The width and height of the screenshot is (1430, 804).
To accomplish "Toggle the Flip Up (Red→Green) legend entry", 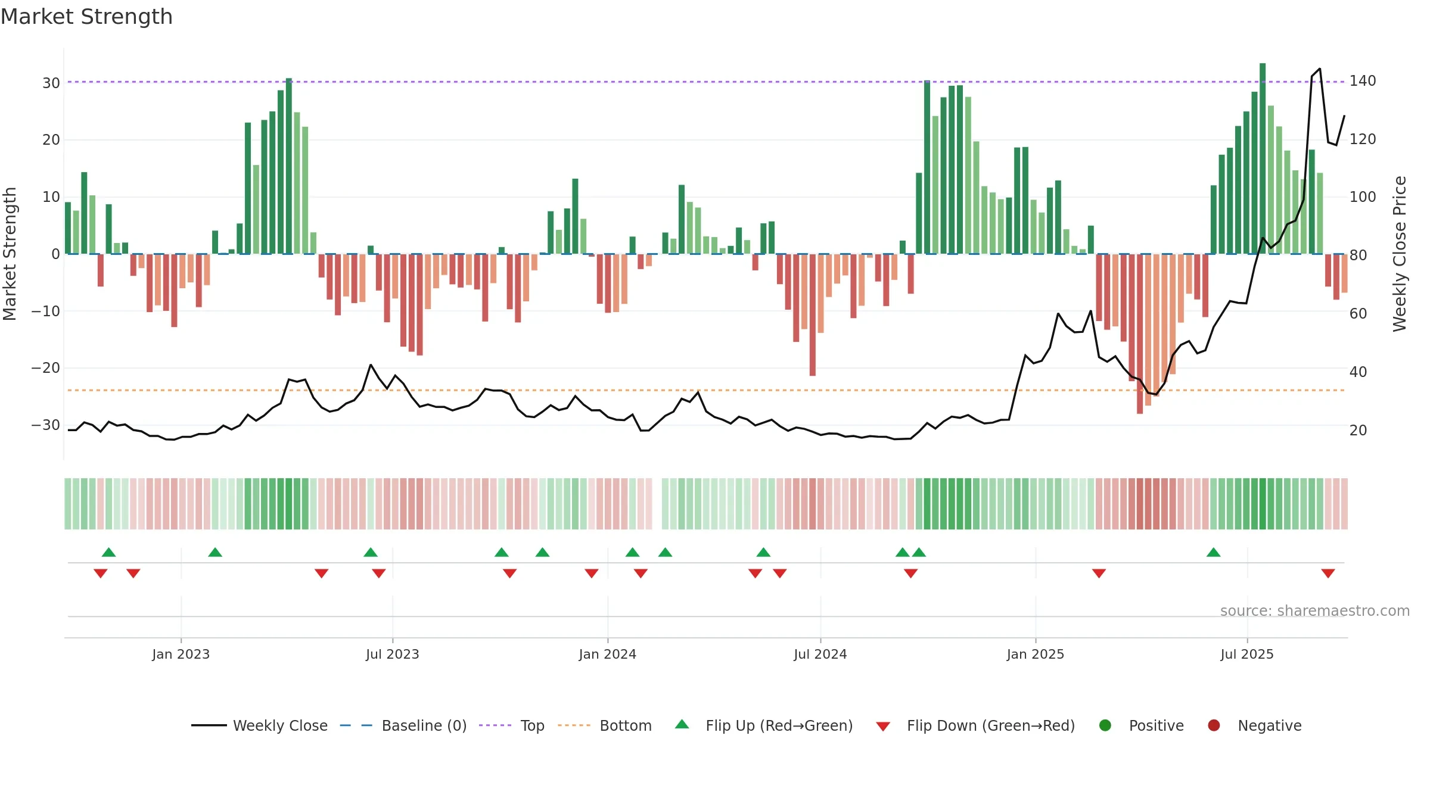I will tap(764, 725).
